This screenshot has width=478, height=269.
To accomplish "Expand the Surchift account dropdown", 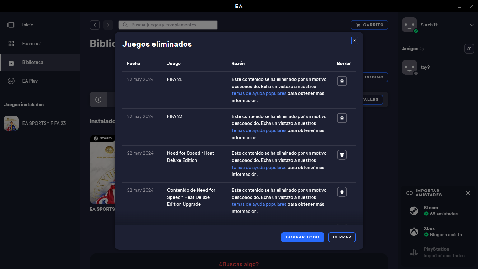I will tap(472, 25).
